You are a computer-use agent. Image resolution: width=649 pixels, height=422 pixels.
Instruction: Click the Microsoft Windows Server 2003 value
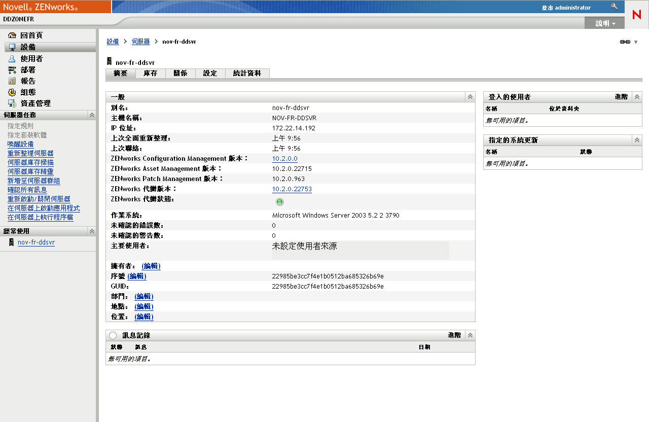coord(336,216)
